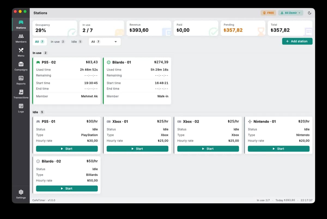The image size is (327, 219).
Task: Start the Xbox · 02 station
Action: (208, 149)
